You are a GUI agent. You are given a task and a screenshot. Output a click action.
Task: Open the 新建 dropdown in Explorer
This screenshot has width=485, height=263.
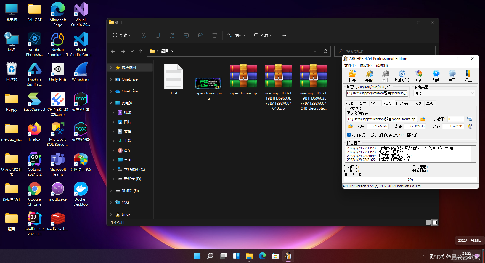tap(122, 35)
